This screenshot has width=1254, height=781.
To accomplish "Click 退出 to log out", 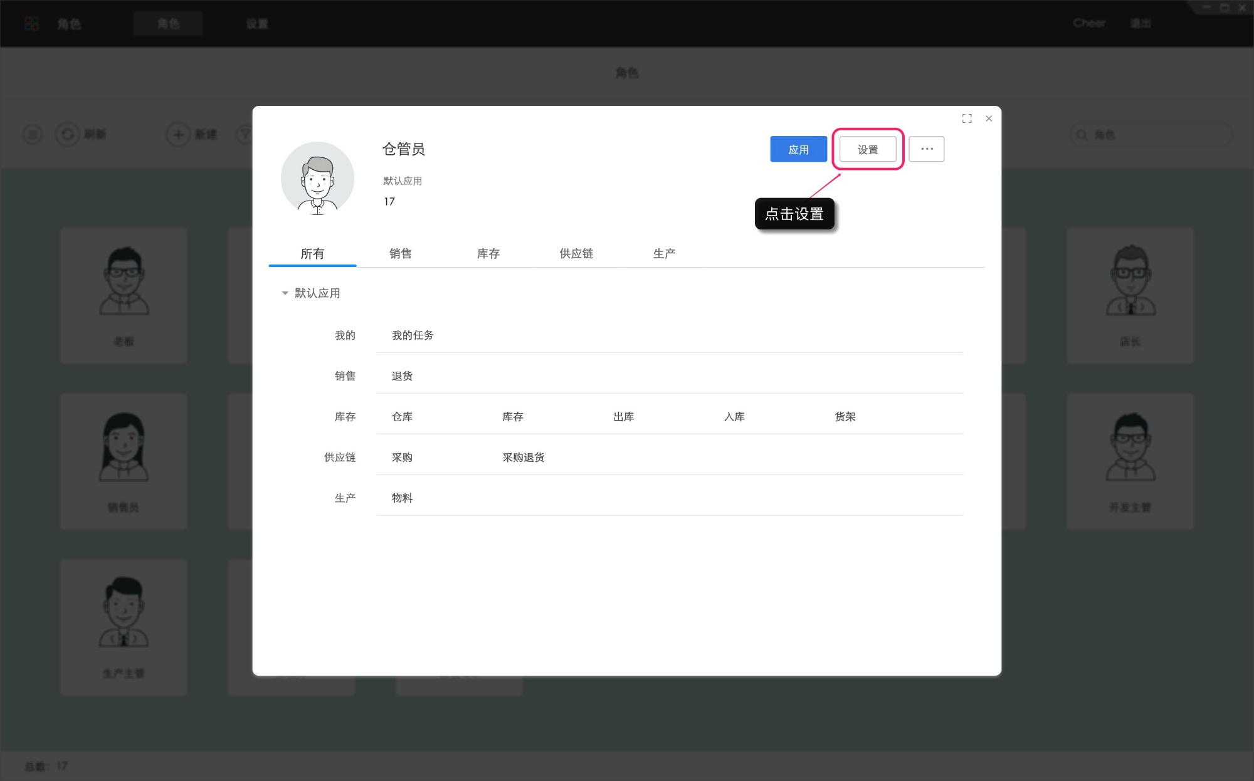I will tap(1141, 23).
